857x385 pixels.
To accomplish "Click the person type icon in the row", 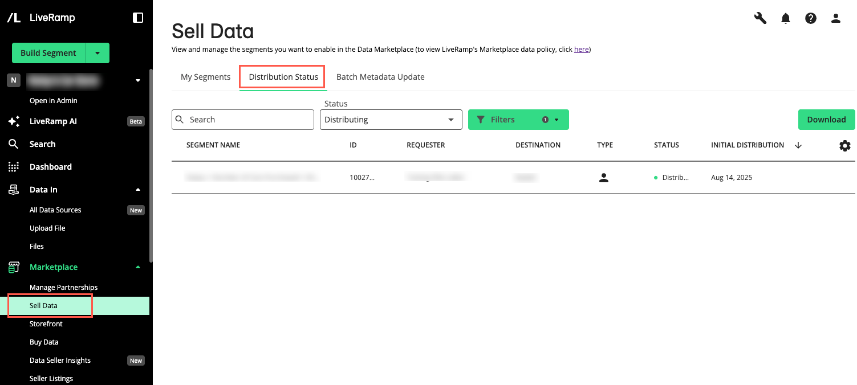I will coord(604,178).
